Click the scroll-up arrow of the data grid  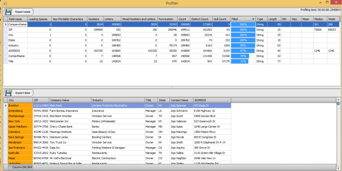click(338, 99)
